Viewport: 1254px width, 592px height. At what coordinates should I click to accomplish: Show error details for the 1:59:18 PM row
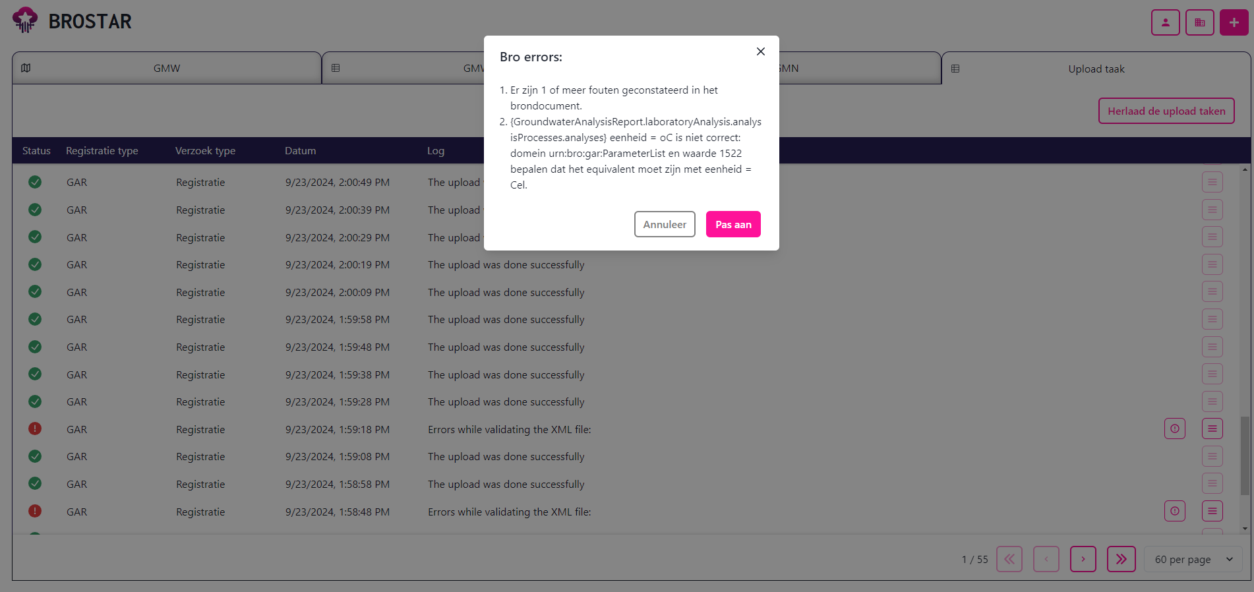coord(1175,429)
